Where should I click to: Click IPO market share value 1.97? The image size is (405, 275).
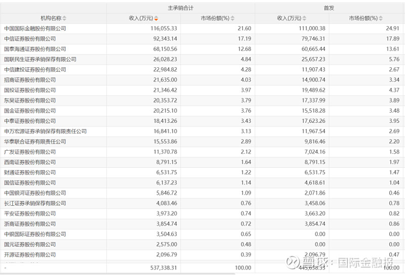click(394, 162)
